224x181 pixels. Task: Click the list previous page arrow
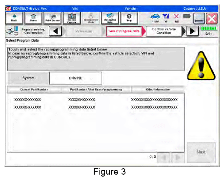click(x=163, y=158)
